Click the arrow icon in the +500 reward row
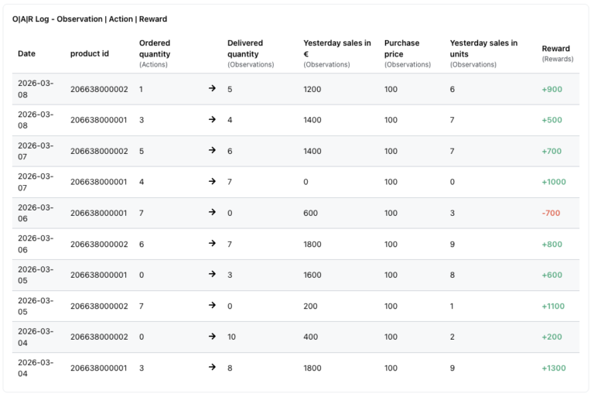This screenshot has height=397, width=594. pos(212,120)
